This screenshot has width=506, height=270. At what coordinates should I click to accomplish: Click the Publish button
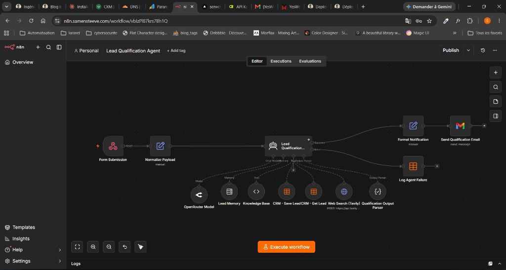click(x=451, y=50)
